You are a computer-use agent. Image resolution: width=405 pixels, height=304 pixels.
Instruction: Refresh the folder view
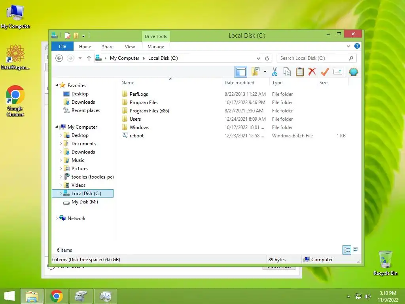pos(267,58)
